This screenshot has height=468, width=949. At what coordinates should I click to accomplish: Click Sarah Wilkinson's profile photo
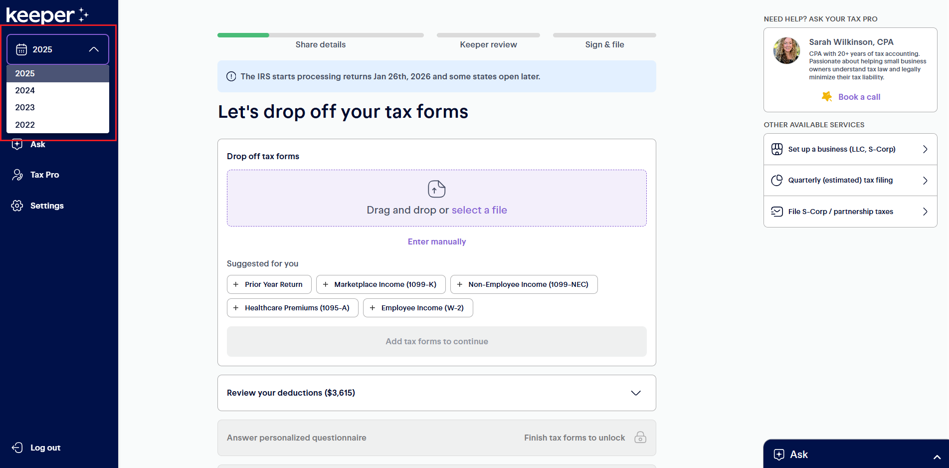click(786, 50)
